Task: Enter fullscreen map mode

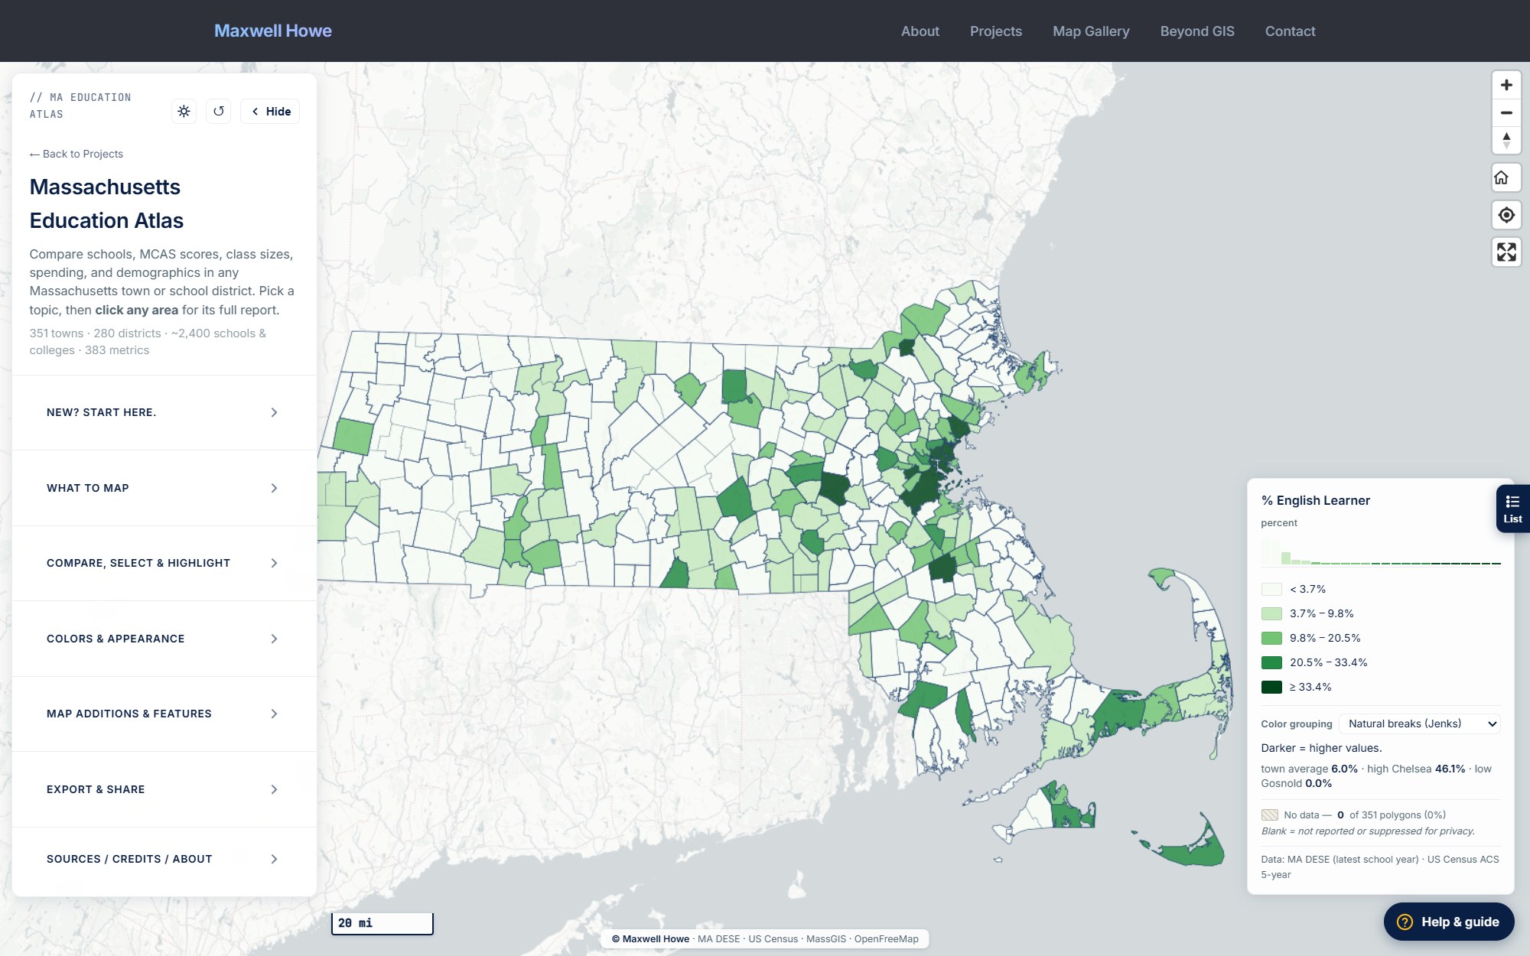Action: (x=1506, y=252)
